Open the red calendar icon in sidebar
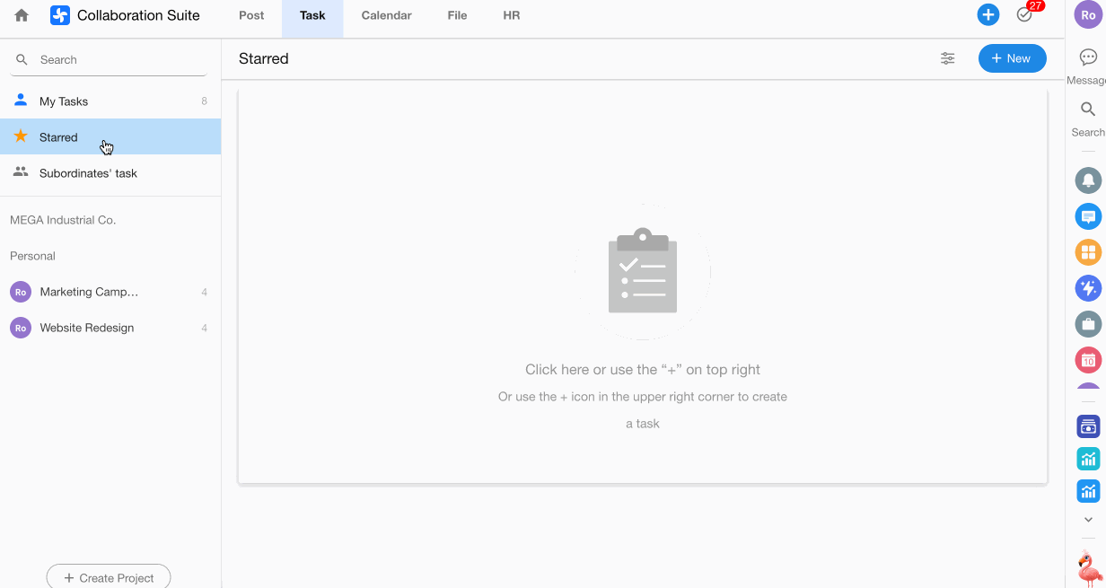 pos(1088,360)
